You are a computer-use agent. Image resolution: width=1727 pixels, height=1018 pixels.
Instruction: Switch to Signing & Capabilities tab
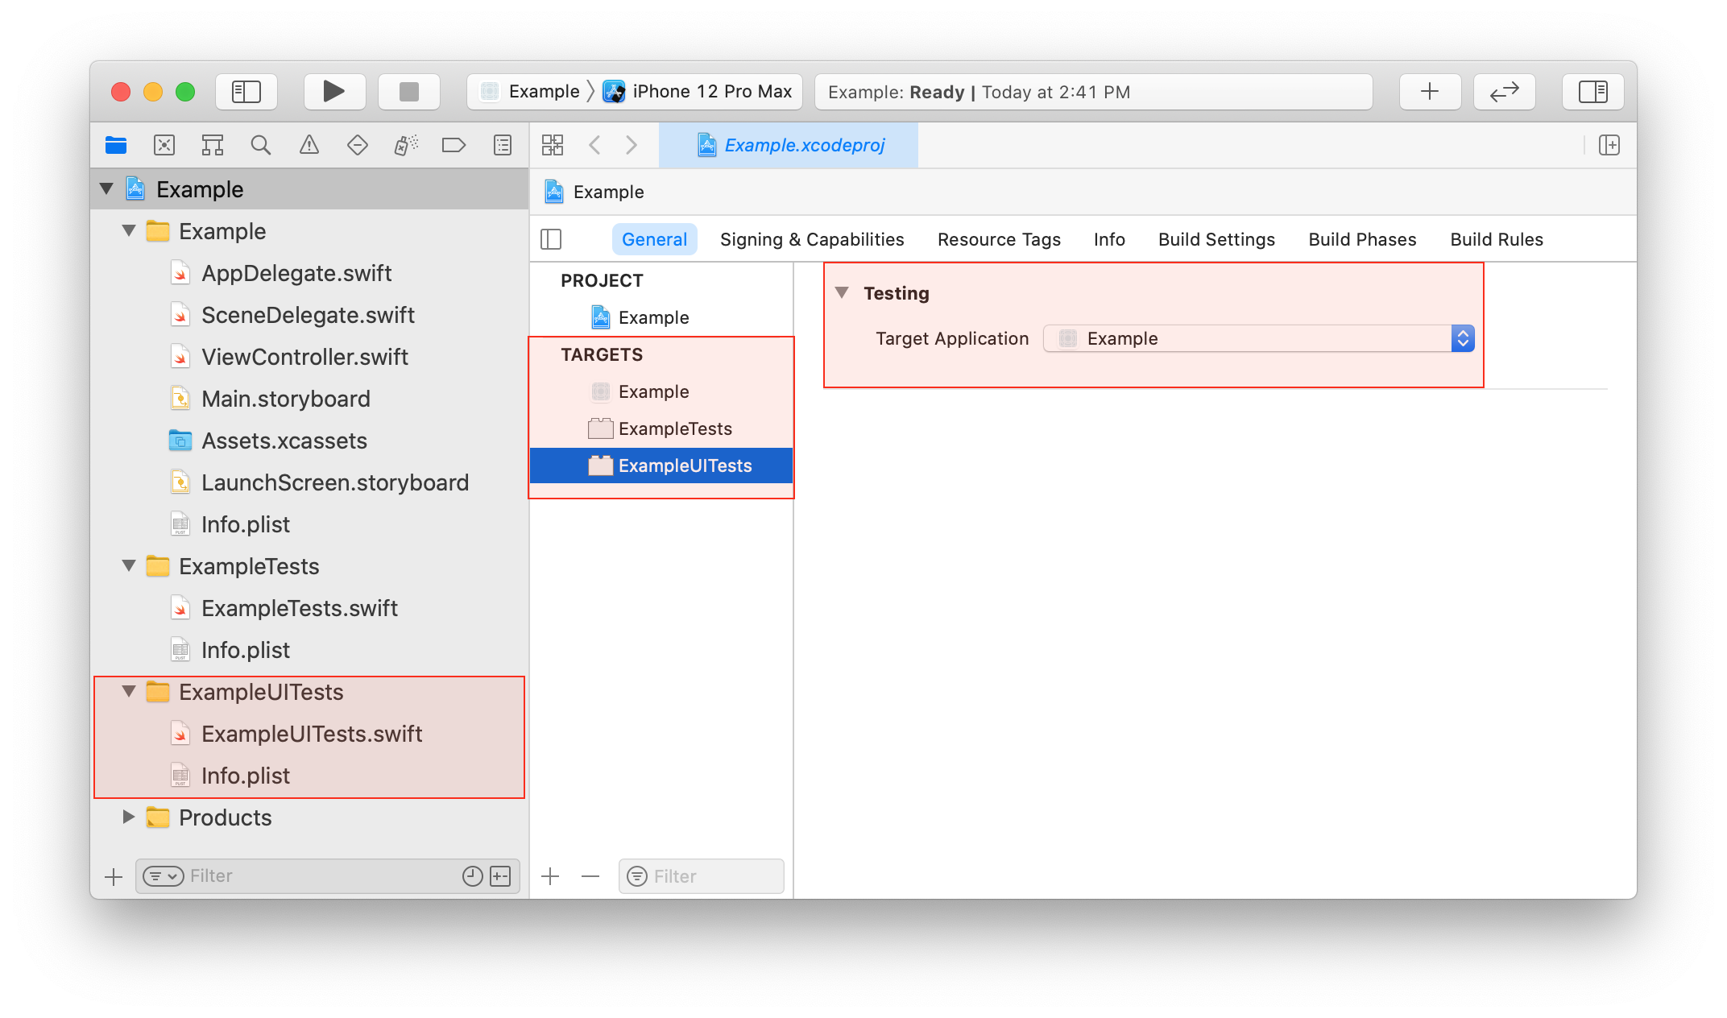pos(812,239)
